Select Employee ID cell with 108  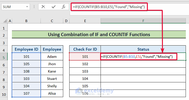26,71
